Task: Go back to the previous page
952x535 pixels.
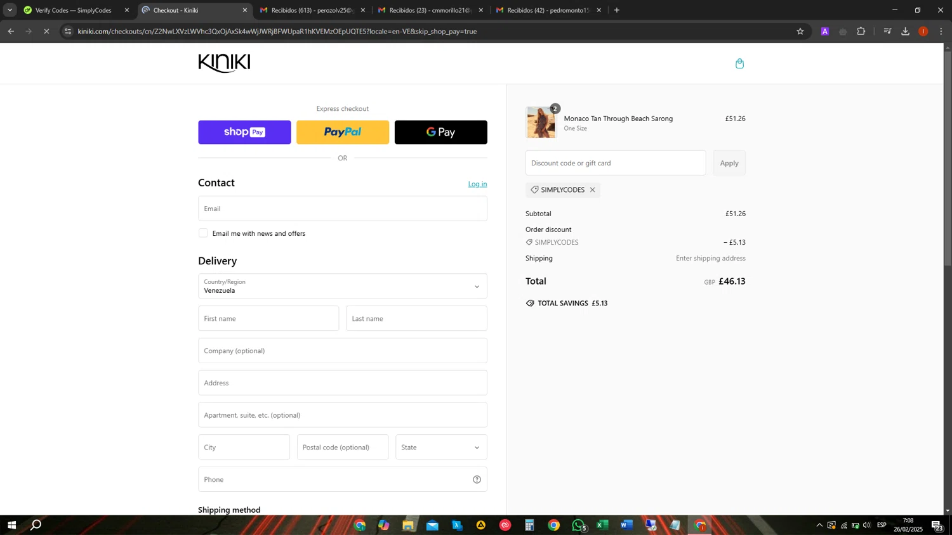Action: [x=11, y=31]
